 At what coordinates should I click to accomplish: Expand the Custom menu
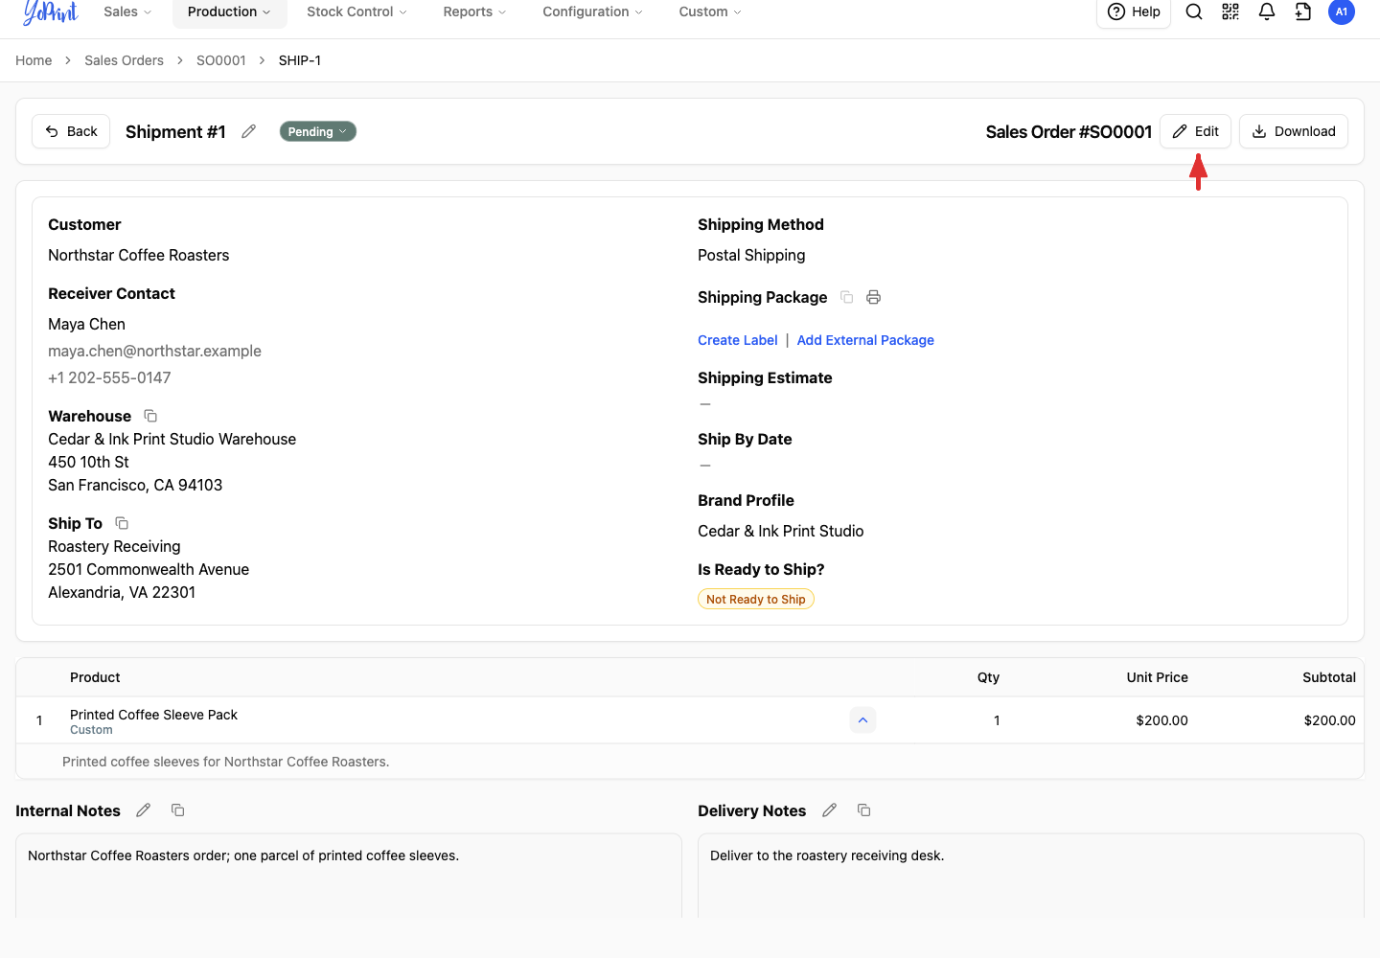pyautogui.click(x=710, y=11)
